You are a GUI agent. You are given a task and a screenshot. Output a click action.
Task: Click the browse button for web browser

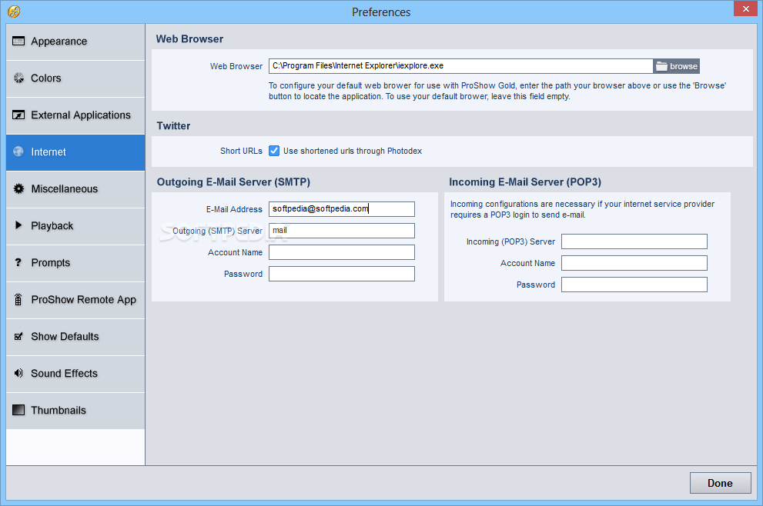(677, 66)
